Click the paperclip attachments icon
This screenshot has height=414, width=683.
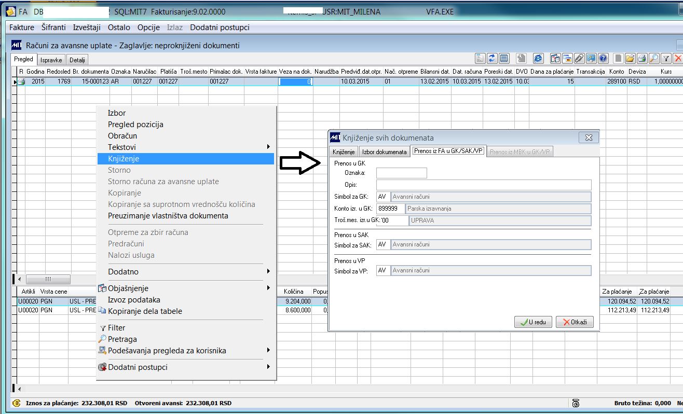point(579,58)
